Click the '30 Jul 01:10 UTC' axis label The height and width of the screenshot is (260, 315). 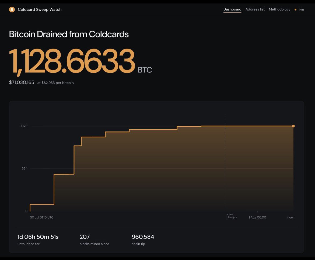click(x=41, y=217)
